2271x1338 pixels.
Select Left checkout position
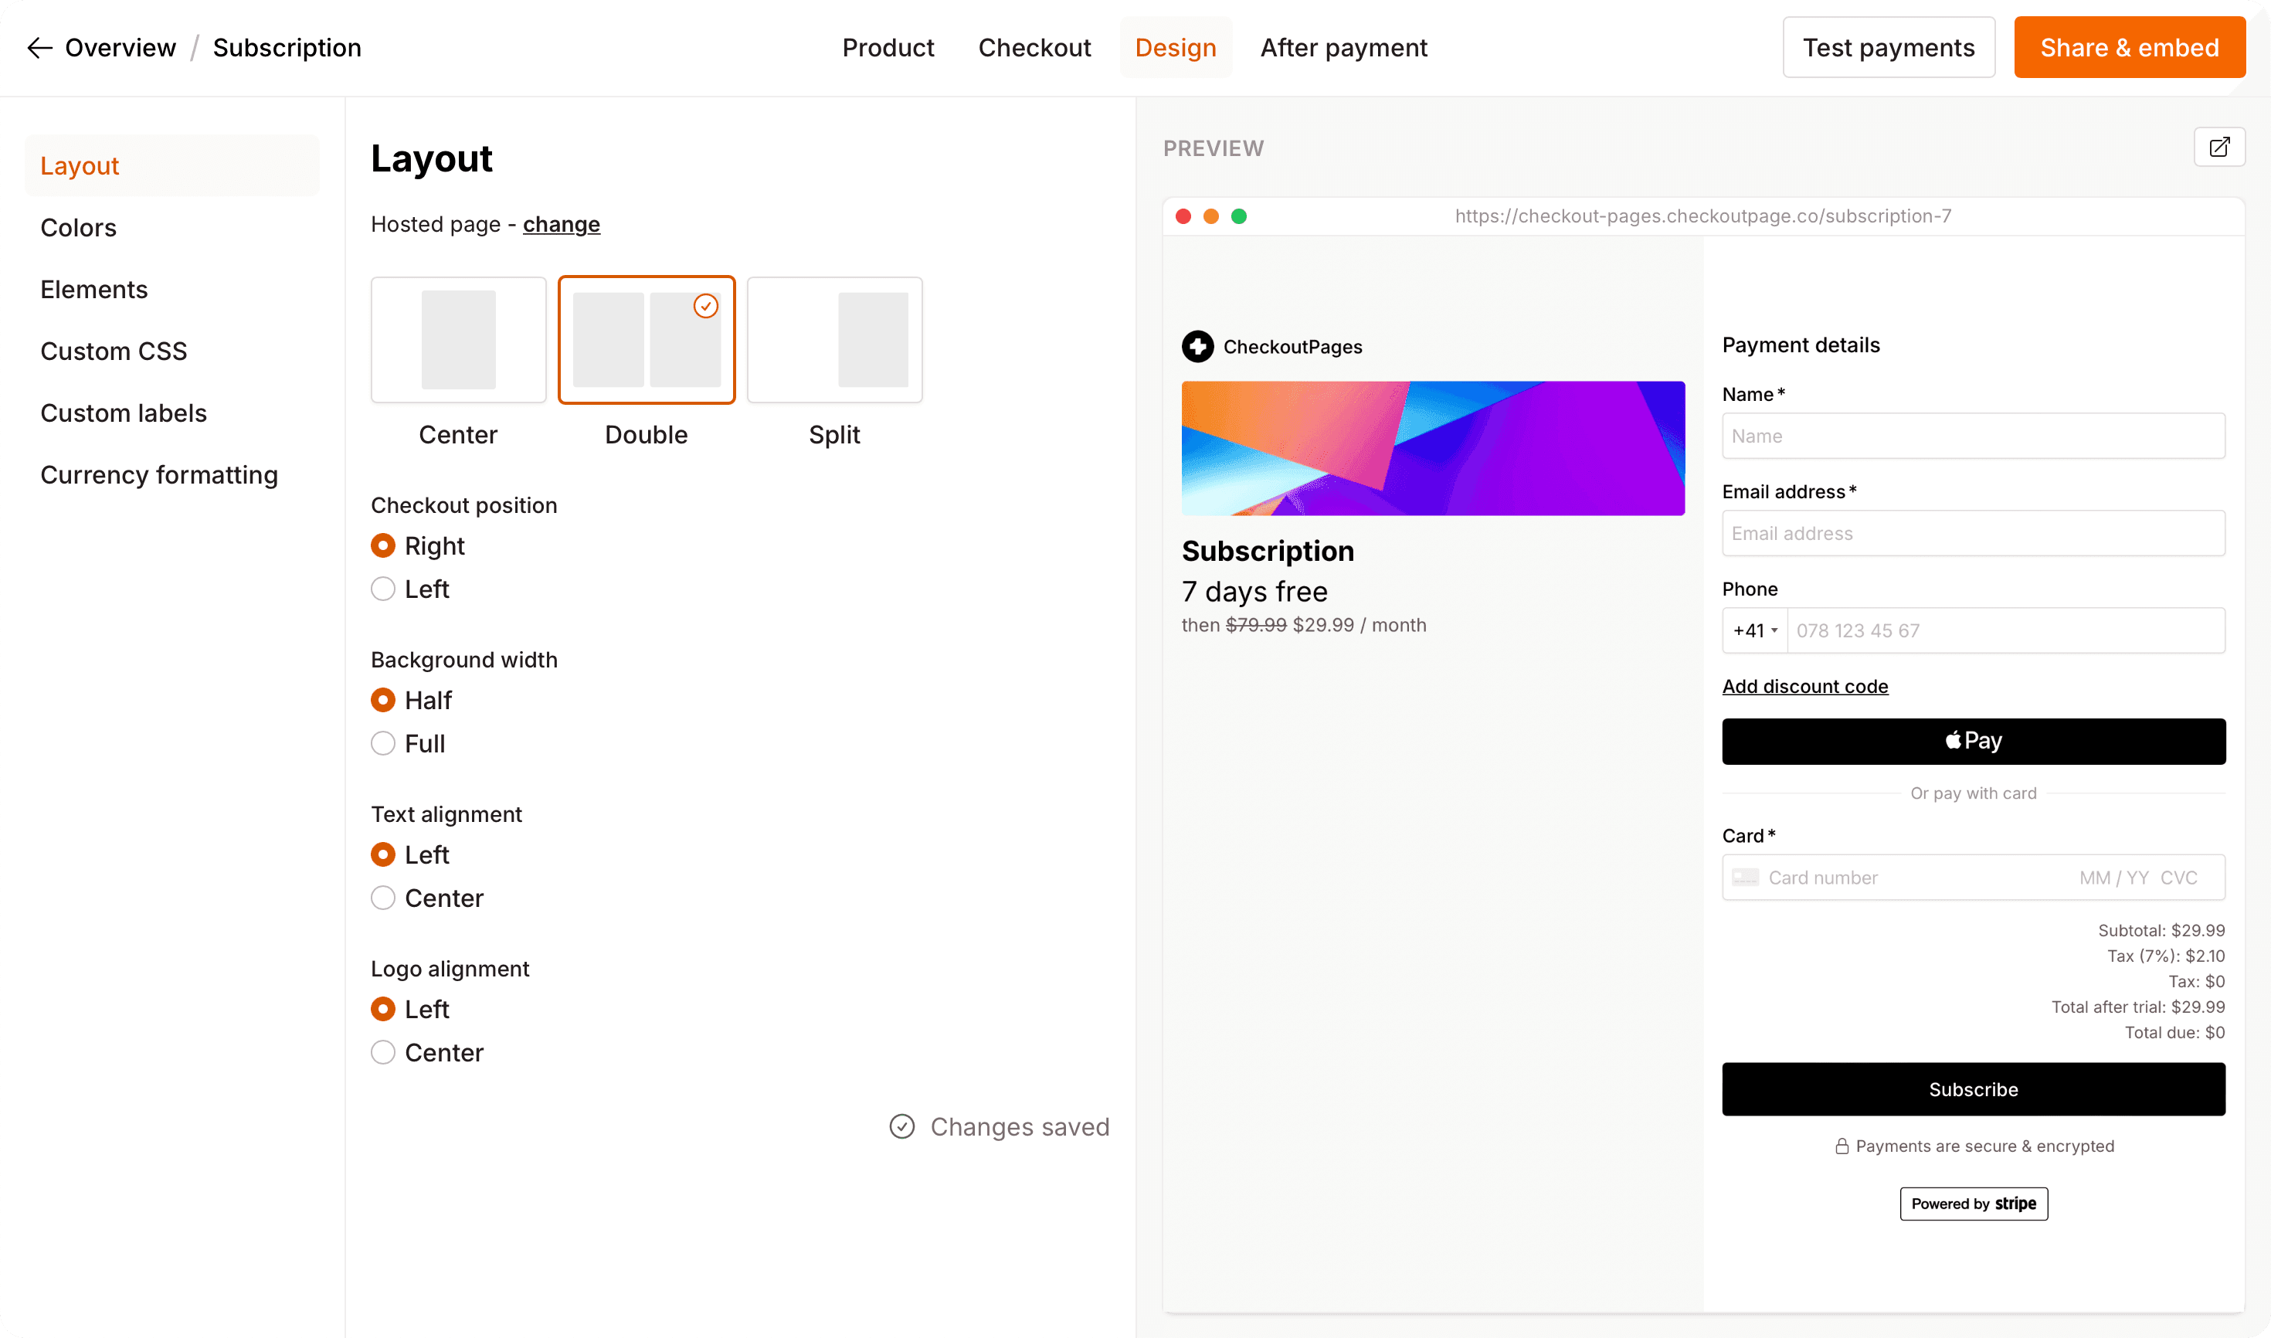382,589
